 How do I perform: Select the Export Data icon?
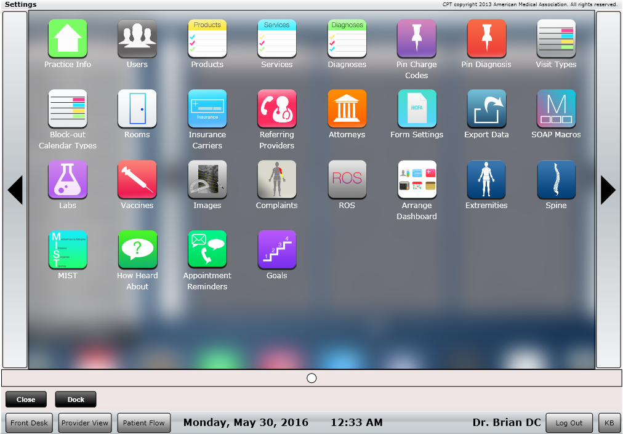[x=486, y=109]
